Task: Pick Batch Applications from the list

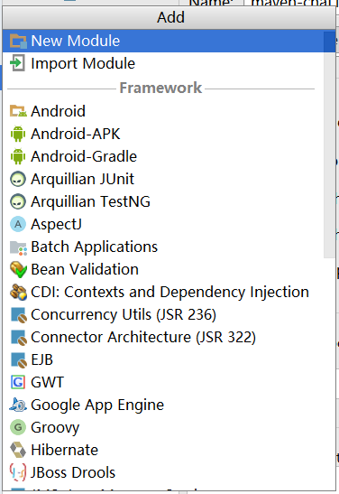Action: click(x=163, y=247)
